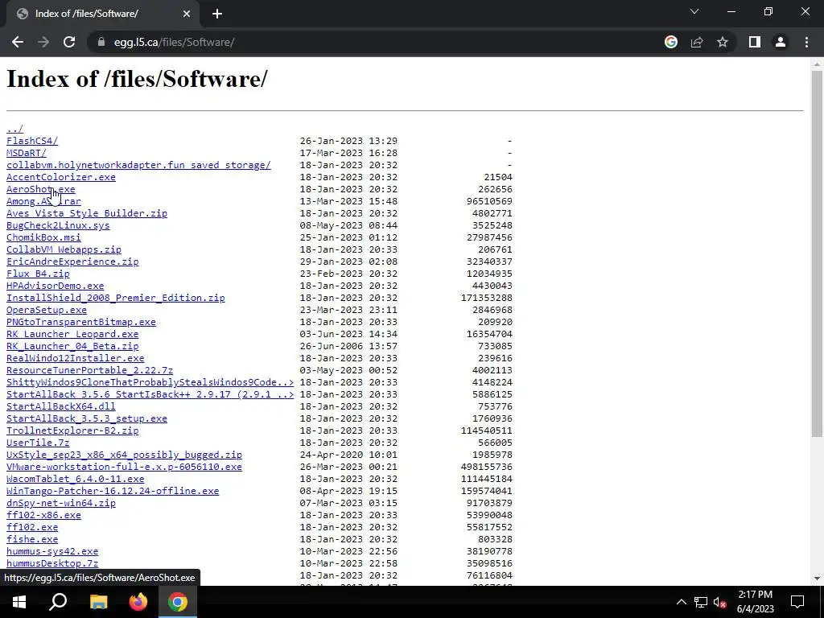
Task: Click RealWindo12Installer.exe link
Action: click(x=75, y=358)
